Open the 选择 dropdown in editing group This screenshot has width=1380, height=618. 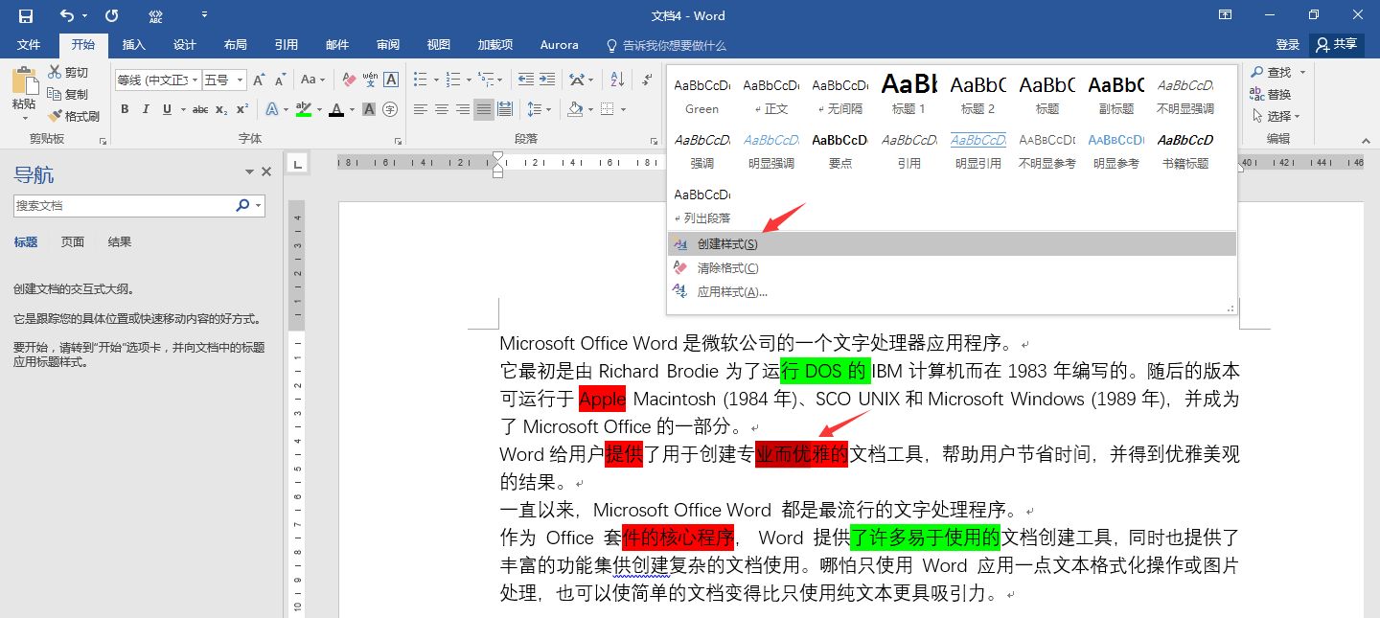tap(1276, 116)
